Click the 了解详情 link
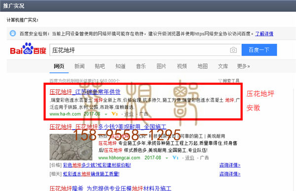296x191 pixels. click(264, 34)
